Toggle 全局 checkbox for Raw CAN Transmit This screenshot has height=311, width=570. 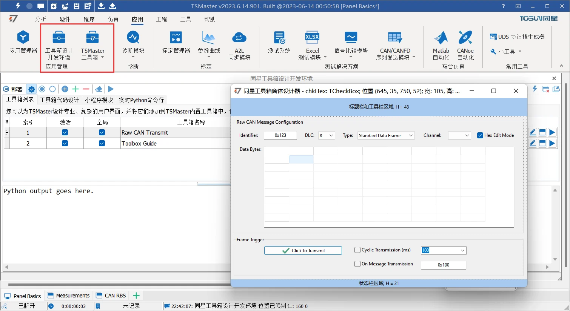click(102, 132)
